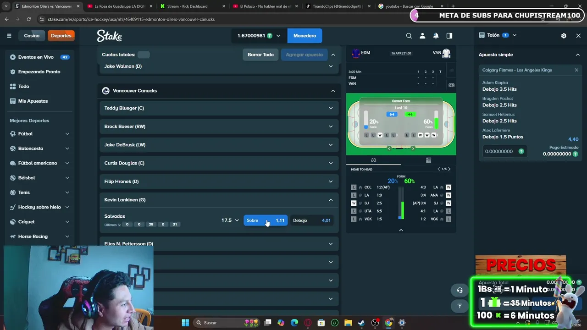Open Steam from taskbar

point(361,323)
